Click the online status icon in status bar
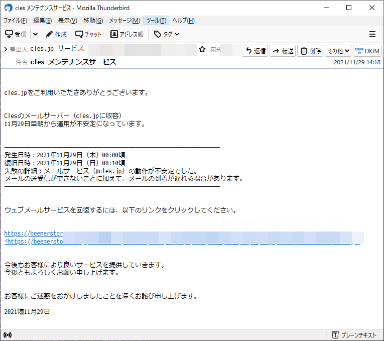384x341 pixels. point(8,335)
